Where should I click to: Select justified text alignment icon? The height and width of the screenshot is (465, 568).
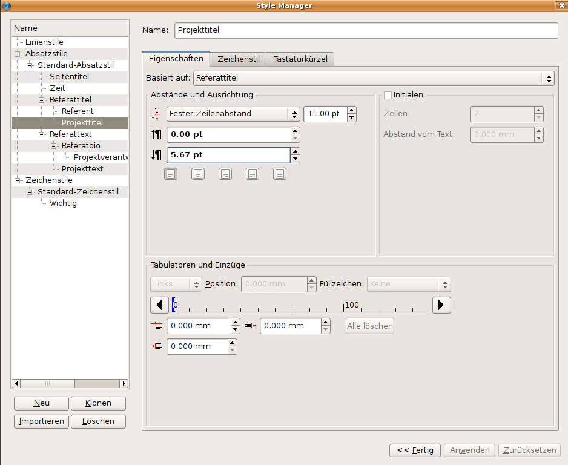[253, 174]
